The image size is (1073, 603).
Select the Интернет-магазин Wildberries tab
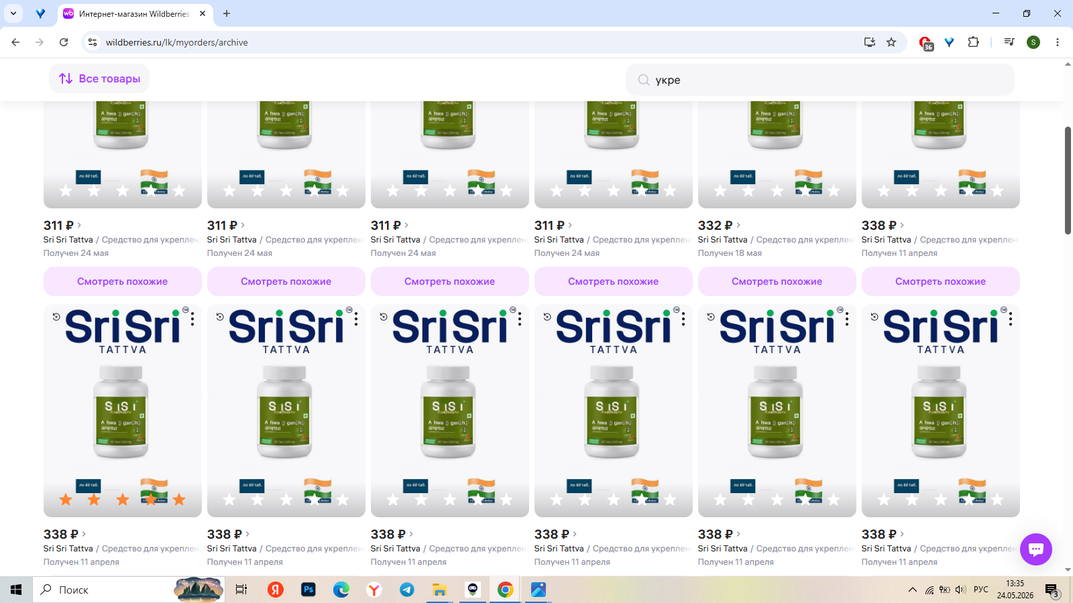[134, 13]
